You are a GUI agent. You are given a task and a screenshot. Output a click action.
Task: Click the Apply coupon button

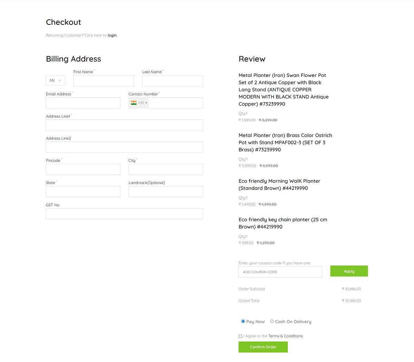(349, 271)
